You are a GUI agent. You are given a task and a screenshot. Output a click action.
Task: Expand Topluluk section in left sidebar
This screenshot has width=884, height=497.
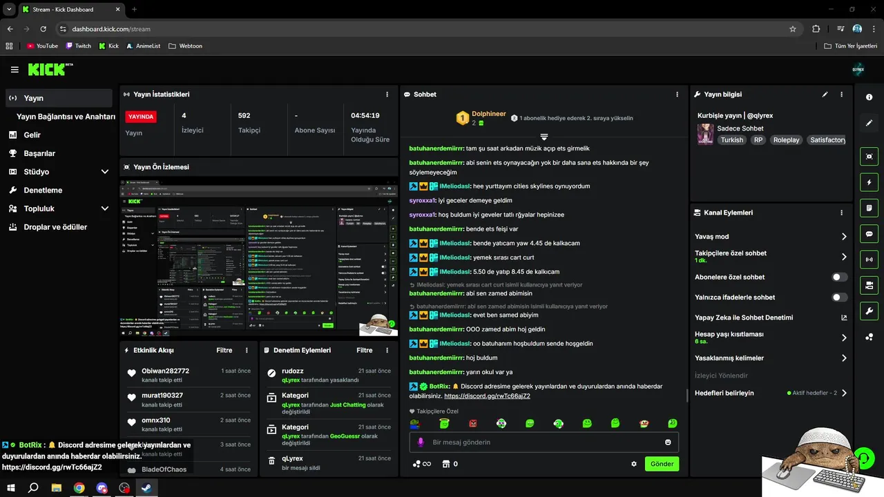click(x=105, y=208)
